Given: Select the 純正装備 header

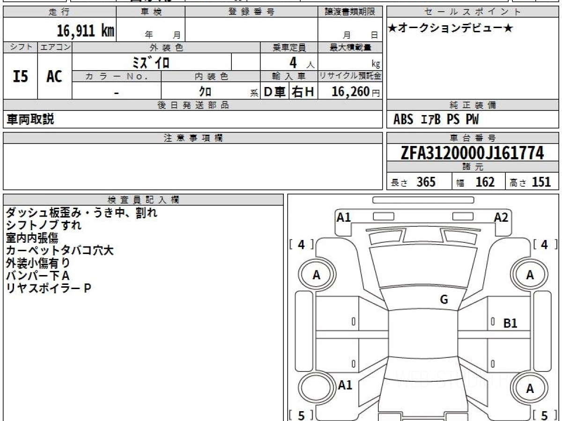Looking at the screenshot, I should click(473, 105).
